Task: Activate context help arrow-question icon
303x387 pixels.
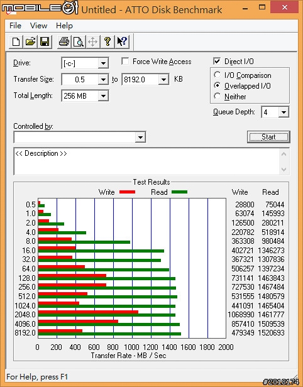Action: coord(122,41)
